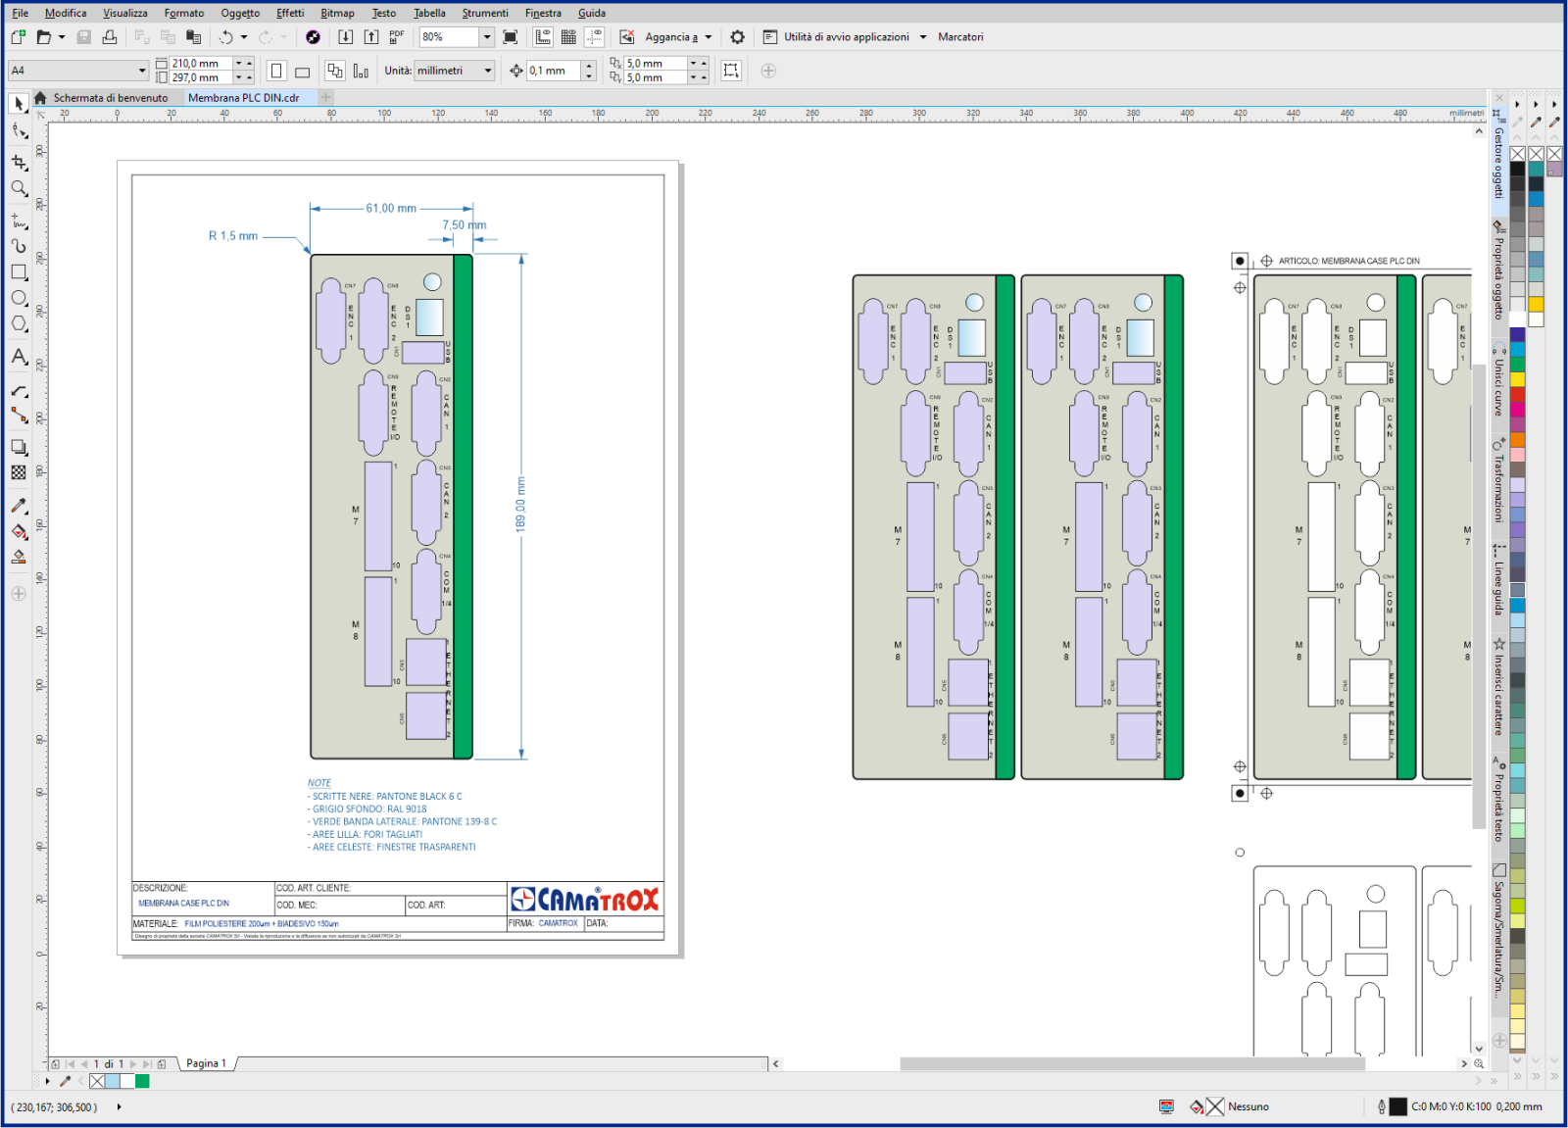Pick the red swatch in color palette
1568x1128 pixels.
tap(1517, 394)
